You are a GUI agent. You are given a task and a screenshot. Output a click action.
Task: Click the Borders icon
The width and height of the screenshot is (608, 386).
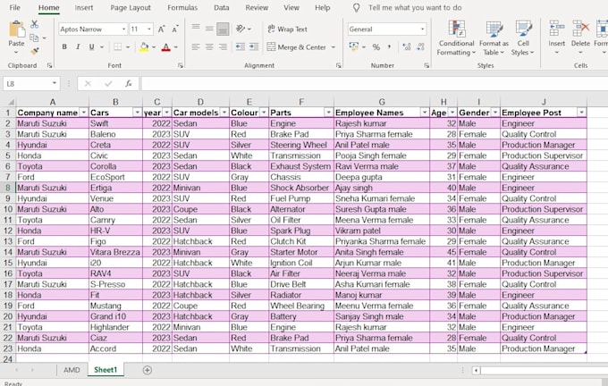click(117, 46)
